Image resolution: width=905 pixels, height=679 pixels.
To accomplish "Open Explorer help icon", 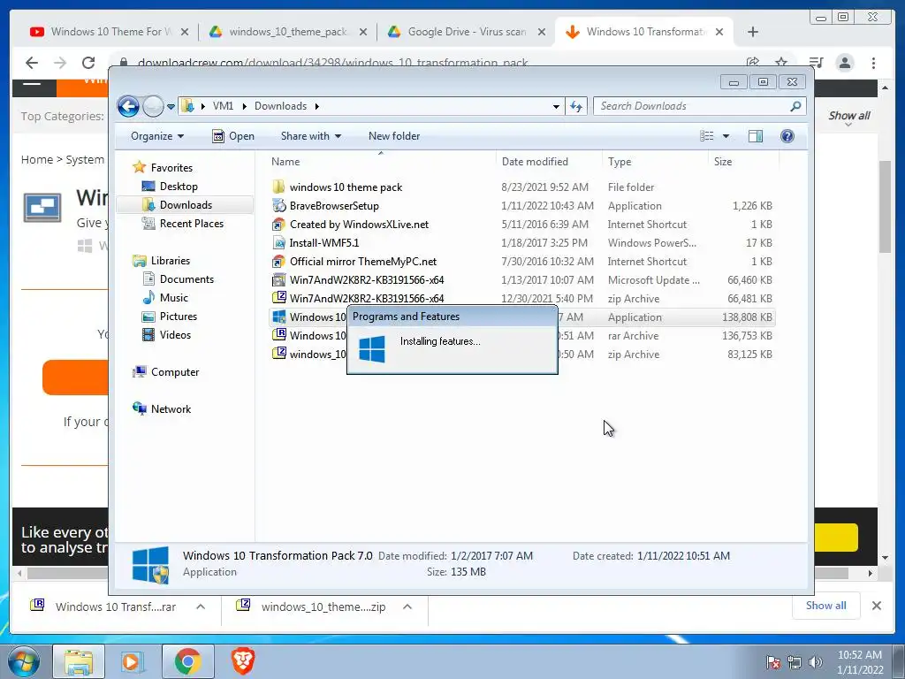I will (x=787, y=135).
